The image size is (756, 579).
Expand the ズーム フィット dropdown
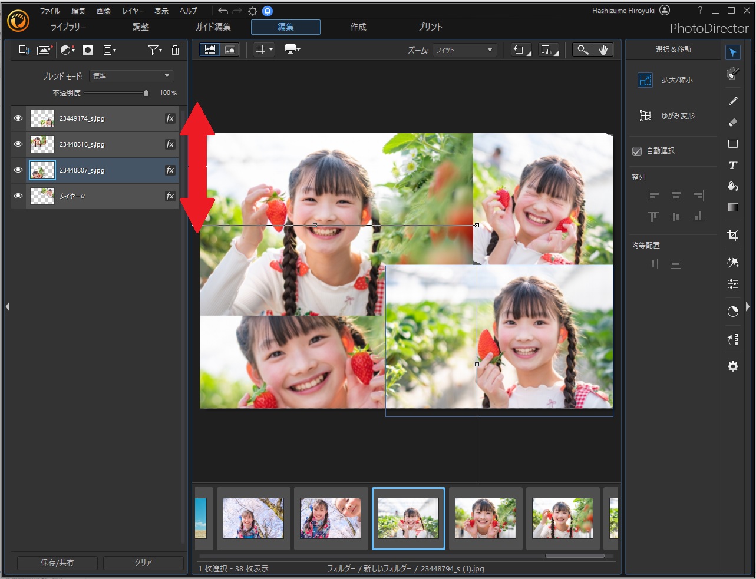coord(464,50)
